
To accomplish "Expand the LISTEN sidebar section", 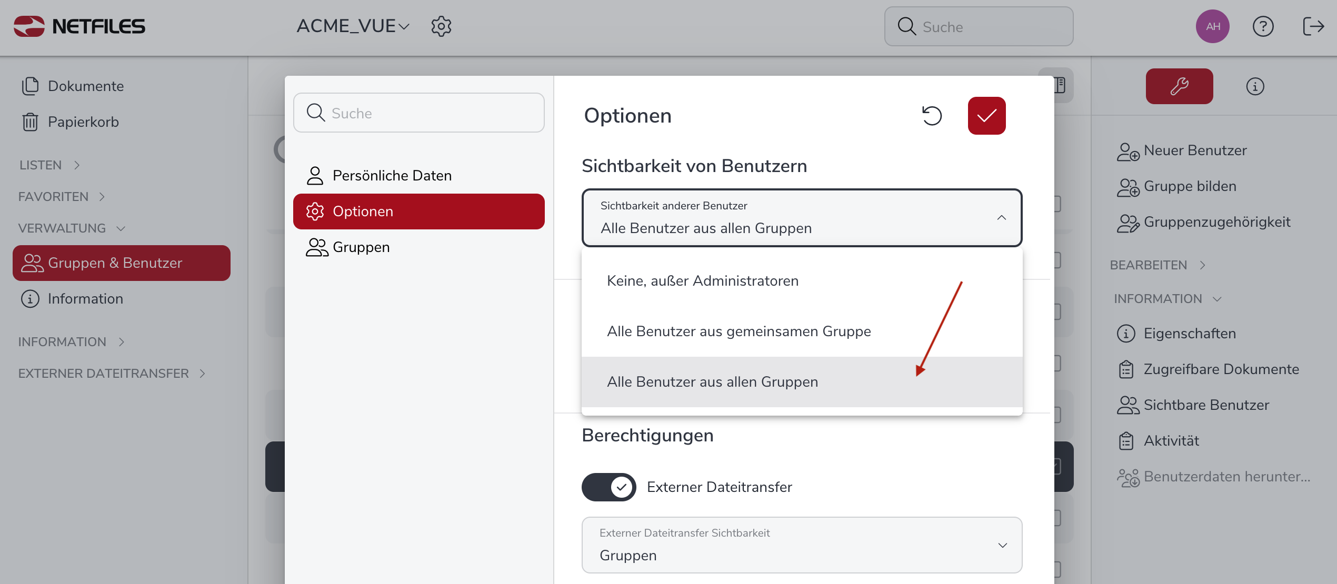I will pyautogui.click(x=49, y=165).
